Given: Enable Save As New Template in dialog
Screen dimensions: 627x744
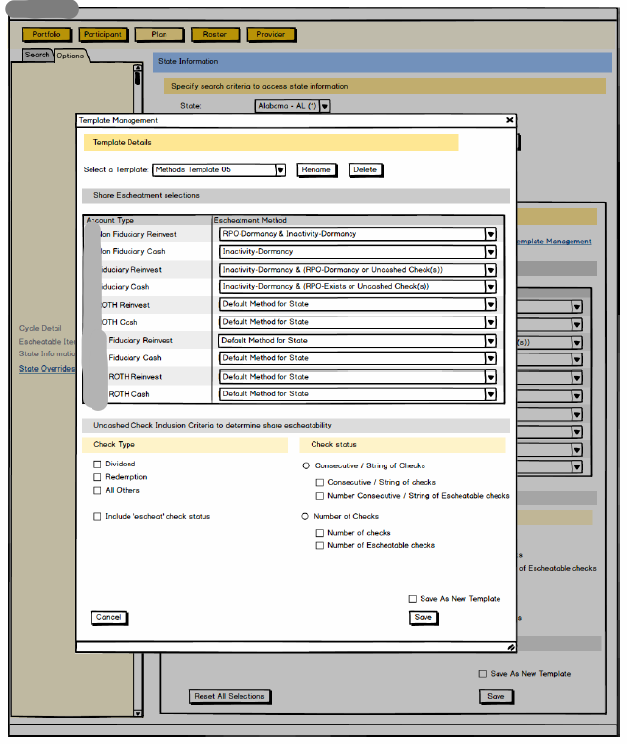Looking at the screenshot, I should coord(413,599).
